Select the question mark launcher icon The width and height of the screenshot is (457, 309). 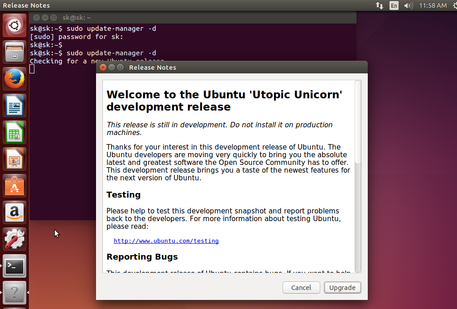14,293
